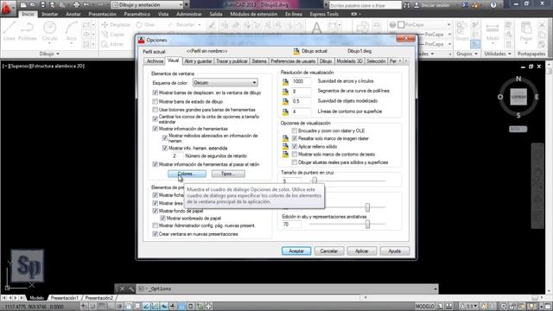The height and width of the screenshot is (311, 553).
Task: Open the Modelado 3D tab
Action: [x=349, y=61]
